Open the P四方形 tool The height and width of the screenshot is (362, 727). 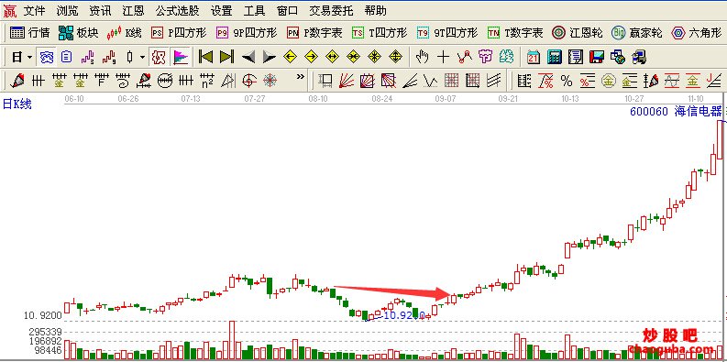pos(179,32)
